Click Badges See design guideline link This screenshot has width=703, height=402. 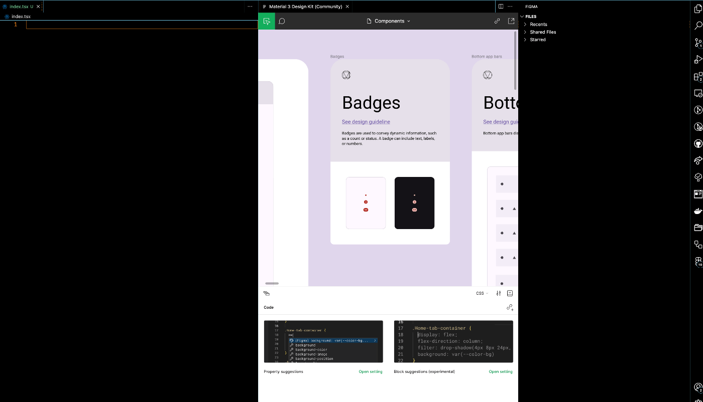click(366, 122)
